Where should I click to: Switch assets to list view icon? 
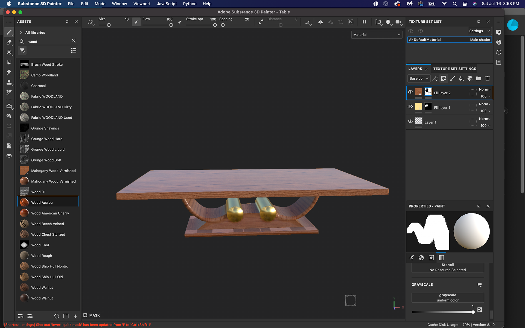pos(74,50)
